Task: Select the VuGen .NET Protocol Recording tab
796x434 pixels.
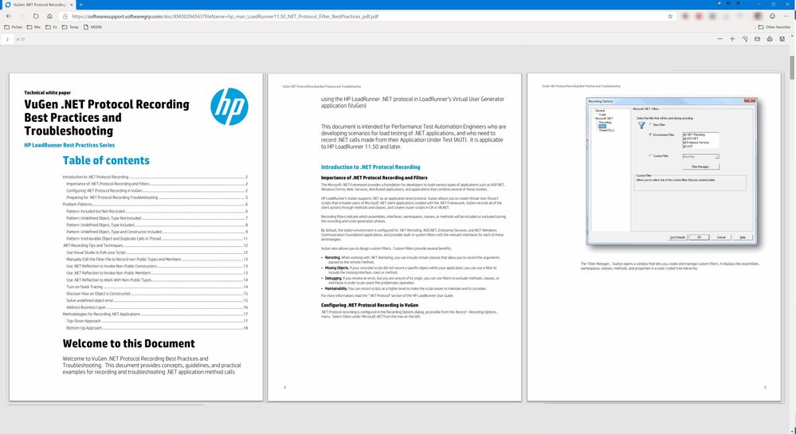Action: (x=38, y=5)
